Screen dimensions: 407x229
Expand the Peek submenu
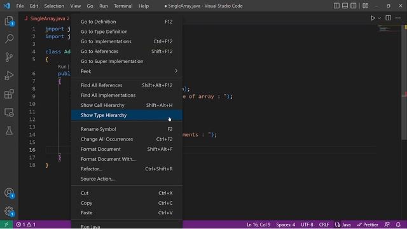pyautogui.click(x=127, y=71)
